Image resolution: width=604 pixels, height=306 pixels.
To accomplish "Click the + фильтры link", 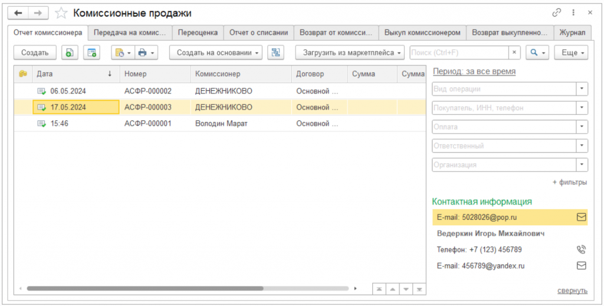I will (x=570, y=182).
